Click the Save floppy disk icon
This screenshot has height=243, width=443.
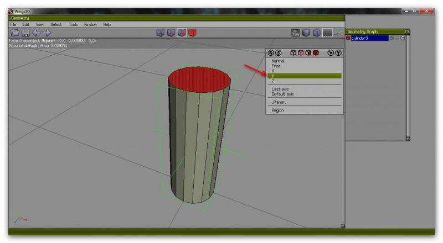coord(25,33)
